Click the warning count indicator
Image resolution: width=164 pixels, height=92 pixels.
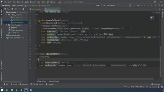(x=154, y=13)
